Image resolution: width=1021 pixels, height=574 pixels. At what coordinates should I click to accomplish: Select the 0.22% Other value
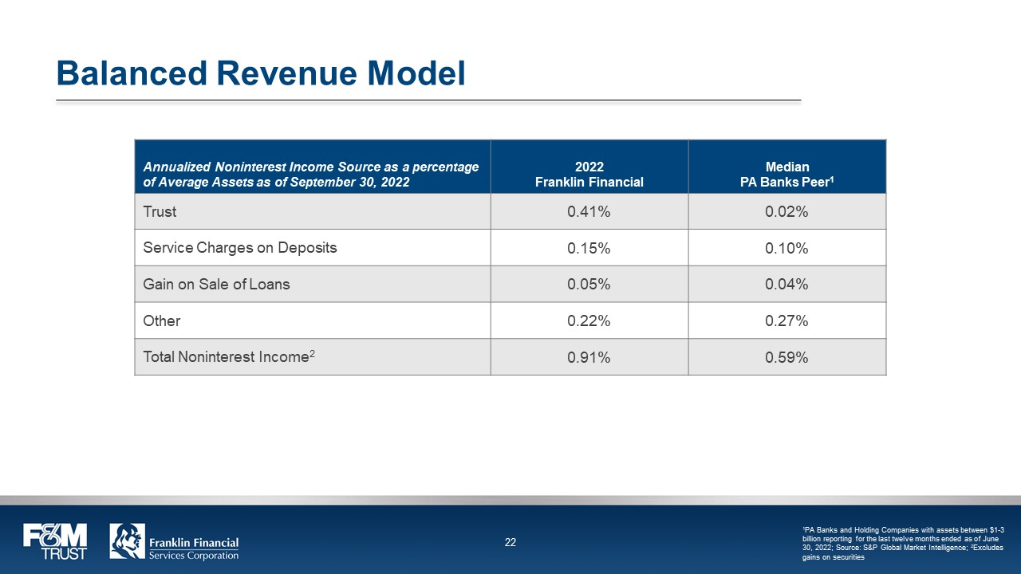[x=589, y=321]
